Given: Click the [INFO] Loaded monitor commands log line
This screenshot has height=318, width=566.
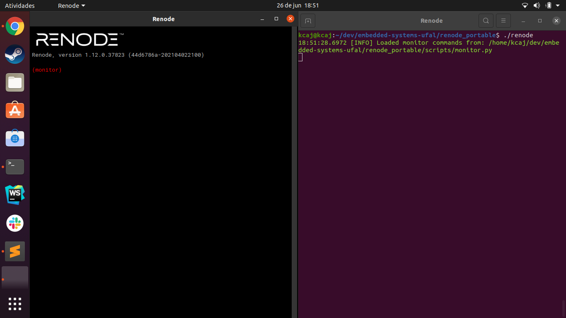Looking at the screenshot, I should coord(429,46).
